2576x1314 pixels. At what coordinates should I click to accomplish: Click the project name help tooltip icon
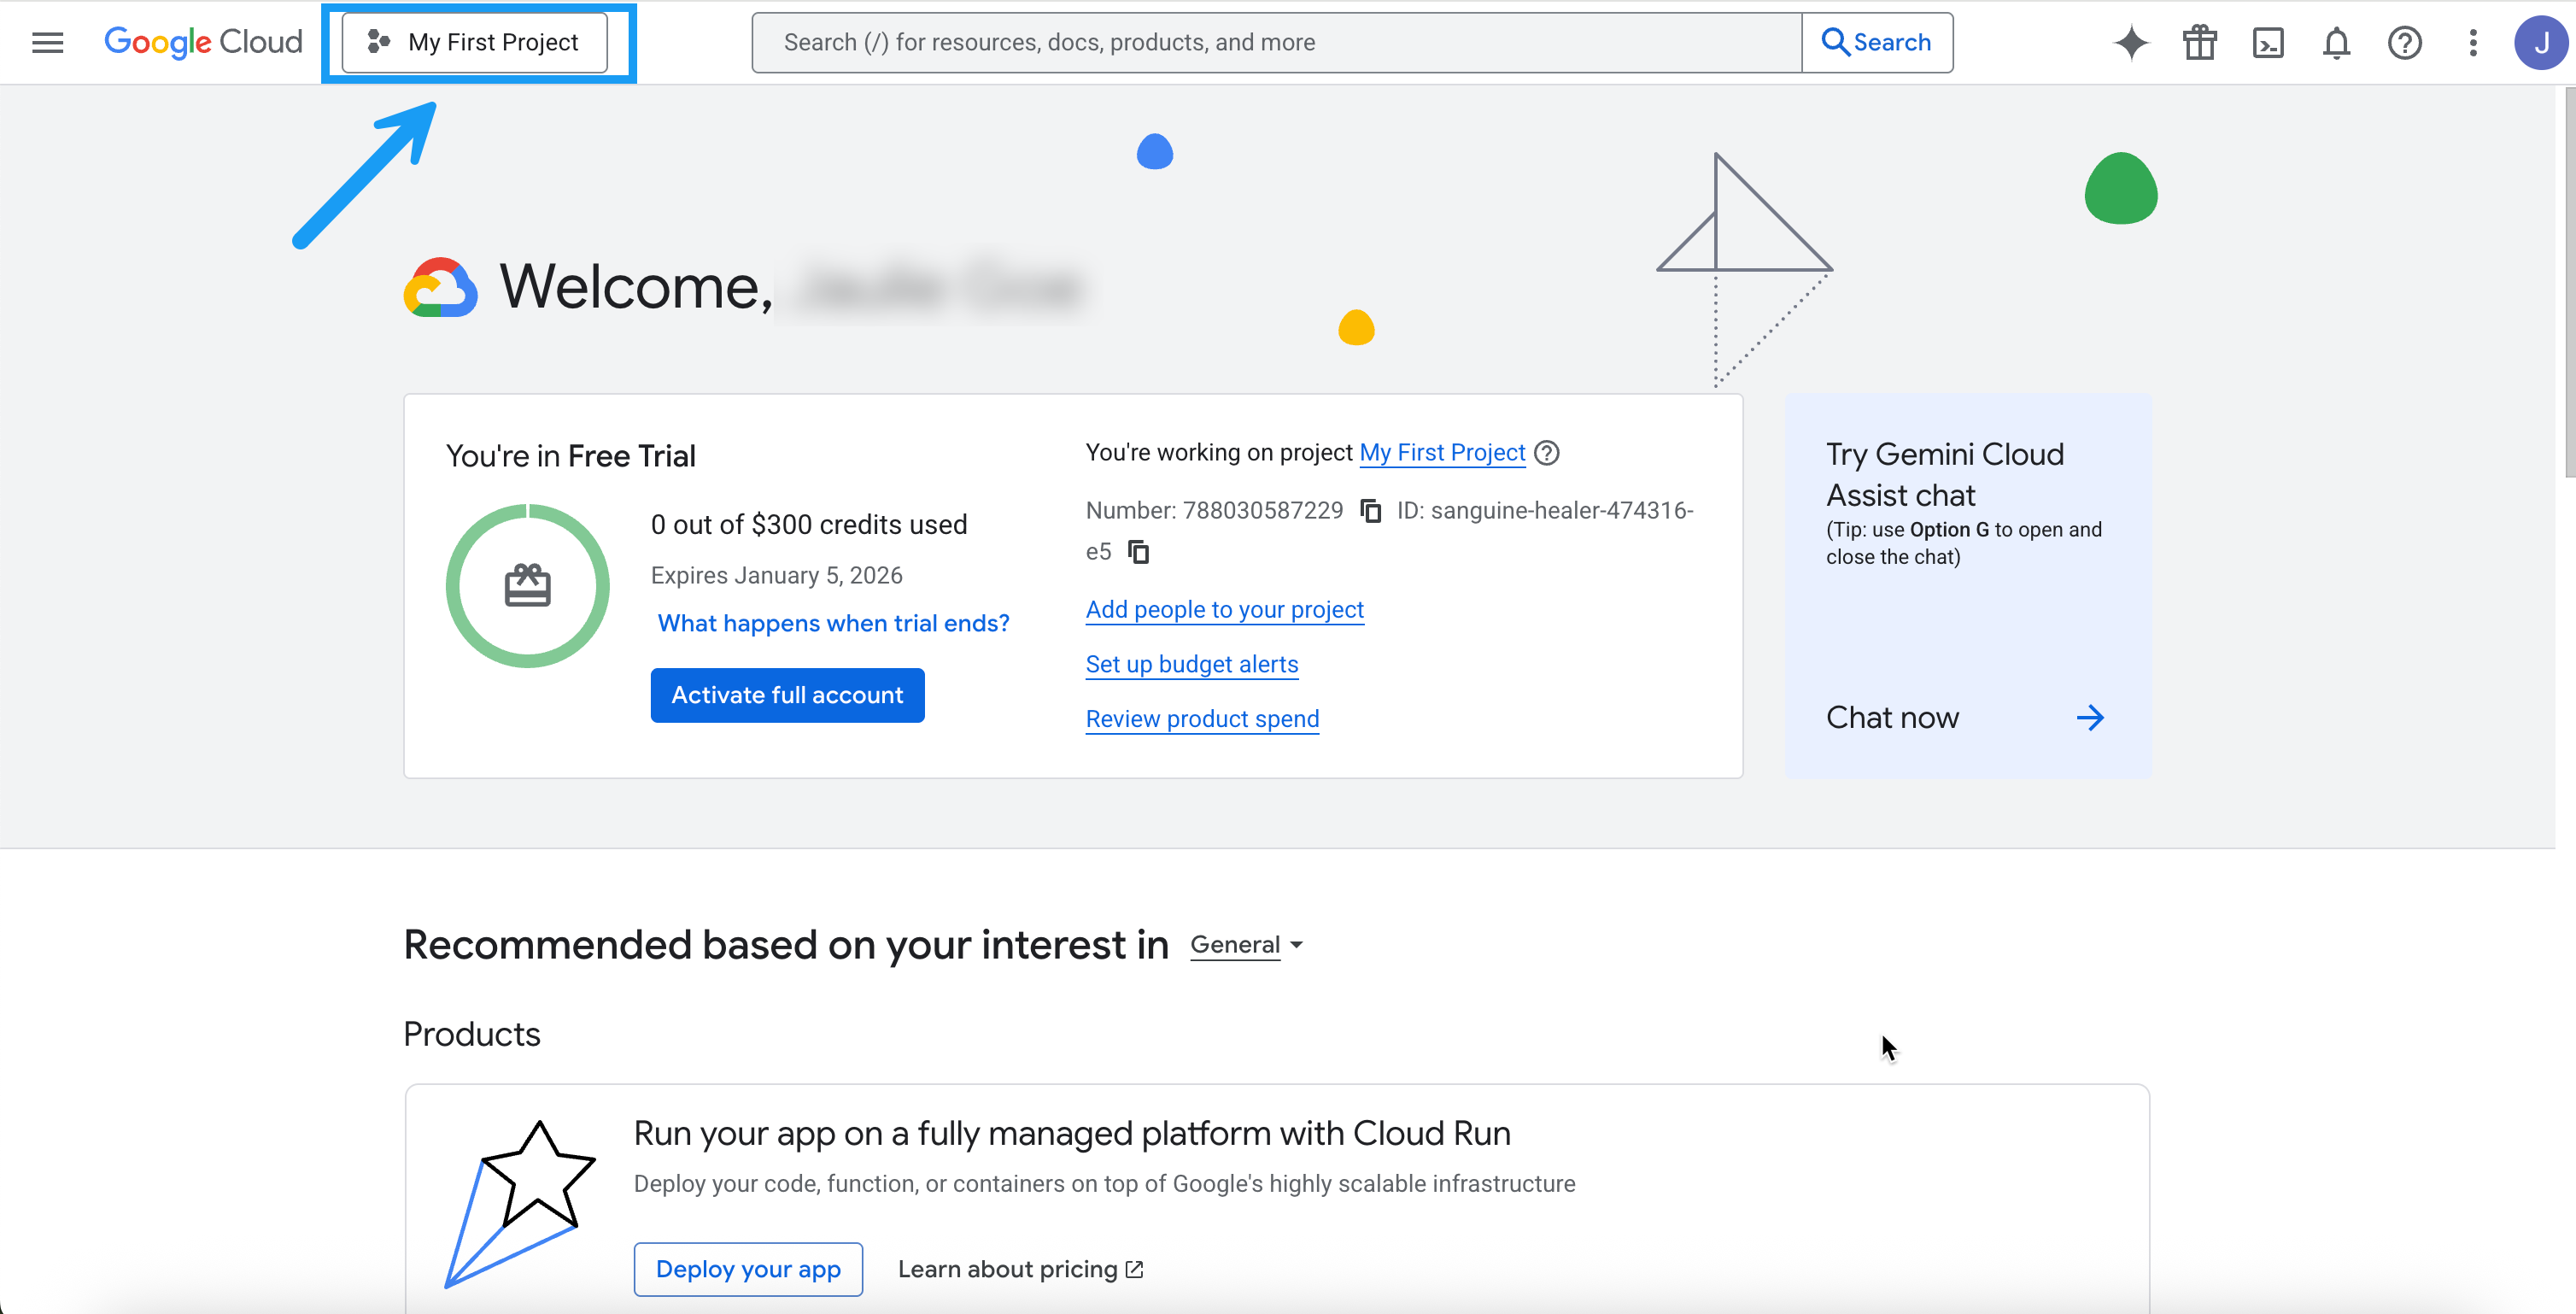pos(1546,453)
